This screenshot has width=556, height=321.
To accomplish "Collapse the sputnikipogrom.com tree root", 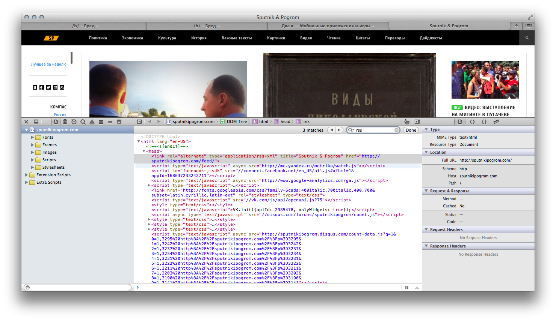I will pos(26,130).
